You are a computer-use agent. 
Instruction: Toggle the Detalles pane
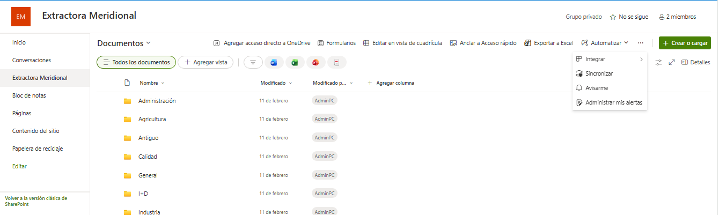695,63
